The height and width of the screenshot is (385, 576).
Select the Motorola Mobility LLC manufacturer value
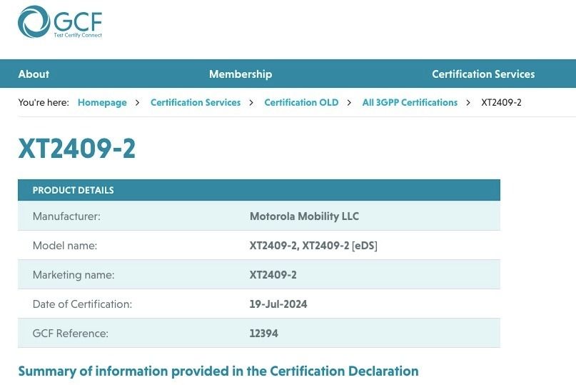click(x=304, y=216)
